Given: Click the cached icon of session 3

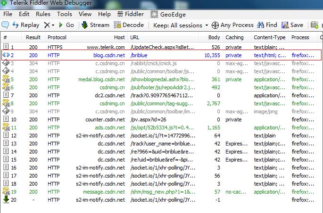Looking at the screenshot, I should 6,63.
